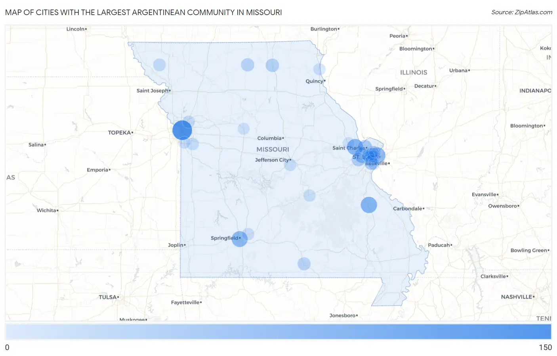Click the Evansville city label
Viewport: 557px width, 356px height.
pyautogui.click(x=484, y=194)
